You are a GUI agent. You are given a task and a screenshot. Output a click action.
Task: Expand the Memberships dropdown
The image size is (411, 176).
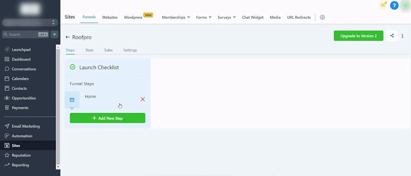176,17
